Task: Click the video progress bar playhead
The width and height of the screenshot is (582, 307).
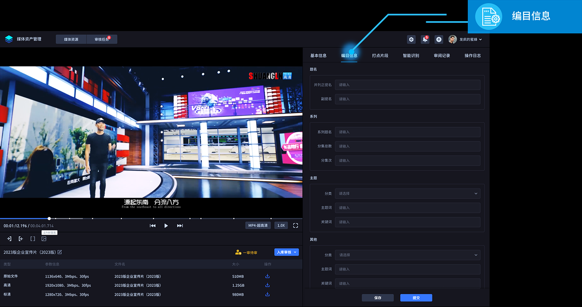Action: click(49, 219)
